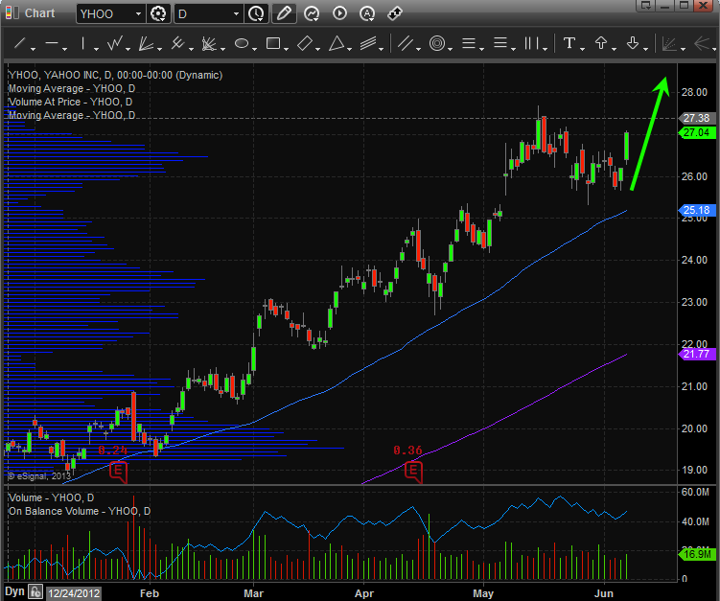The height and width of the screenshot is (601, 720).
Task: Open the YHOO symbol dropdown
Action: click(x=138, y=14)
